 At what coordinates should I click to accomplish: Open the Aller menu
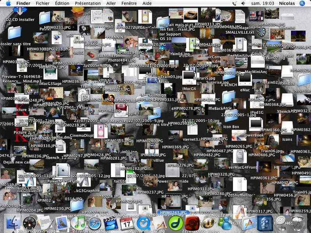pos(111,3)
